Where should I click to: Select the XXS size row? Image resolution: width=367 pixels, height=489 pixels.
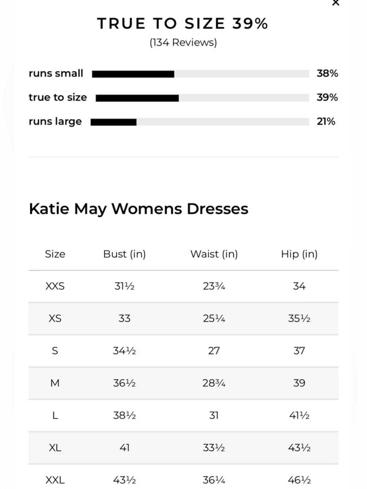point(183,287)
